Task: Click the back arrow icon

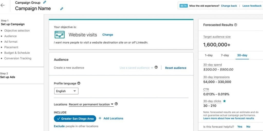Action: (3, 5)
